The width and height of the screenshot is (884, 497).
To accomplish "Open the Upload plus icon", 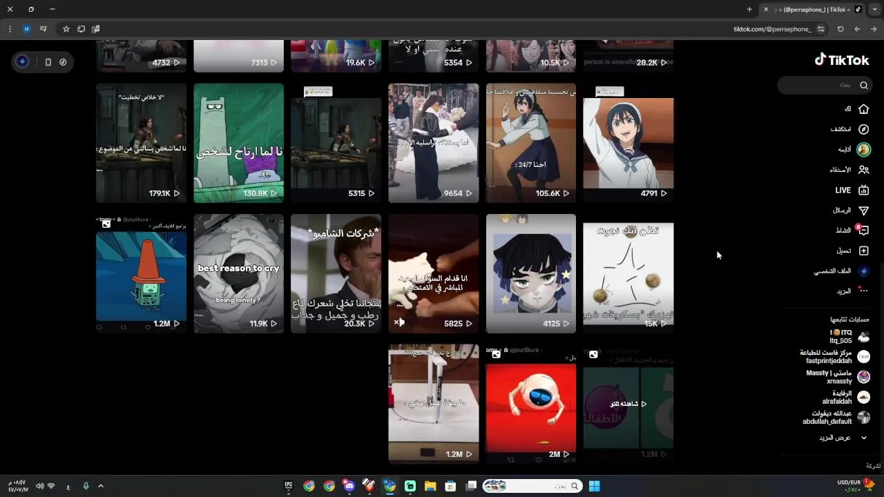I will point(863,251).
